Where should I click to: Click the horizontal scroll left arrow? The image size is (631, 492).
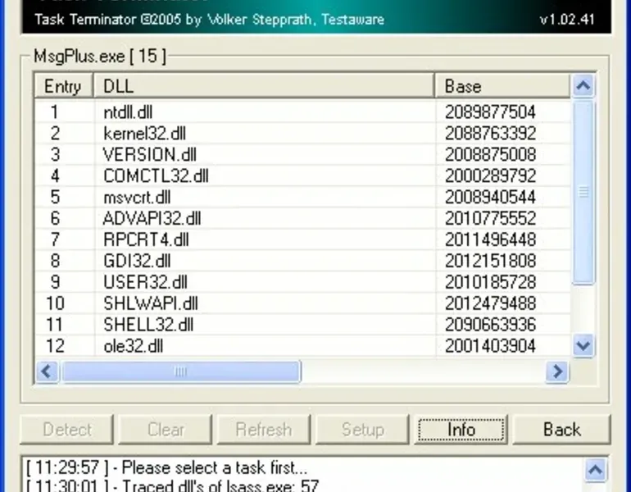coord(47,371)
